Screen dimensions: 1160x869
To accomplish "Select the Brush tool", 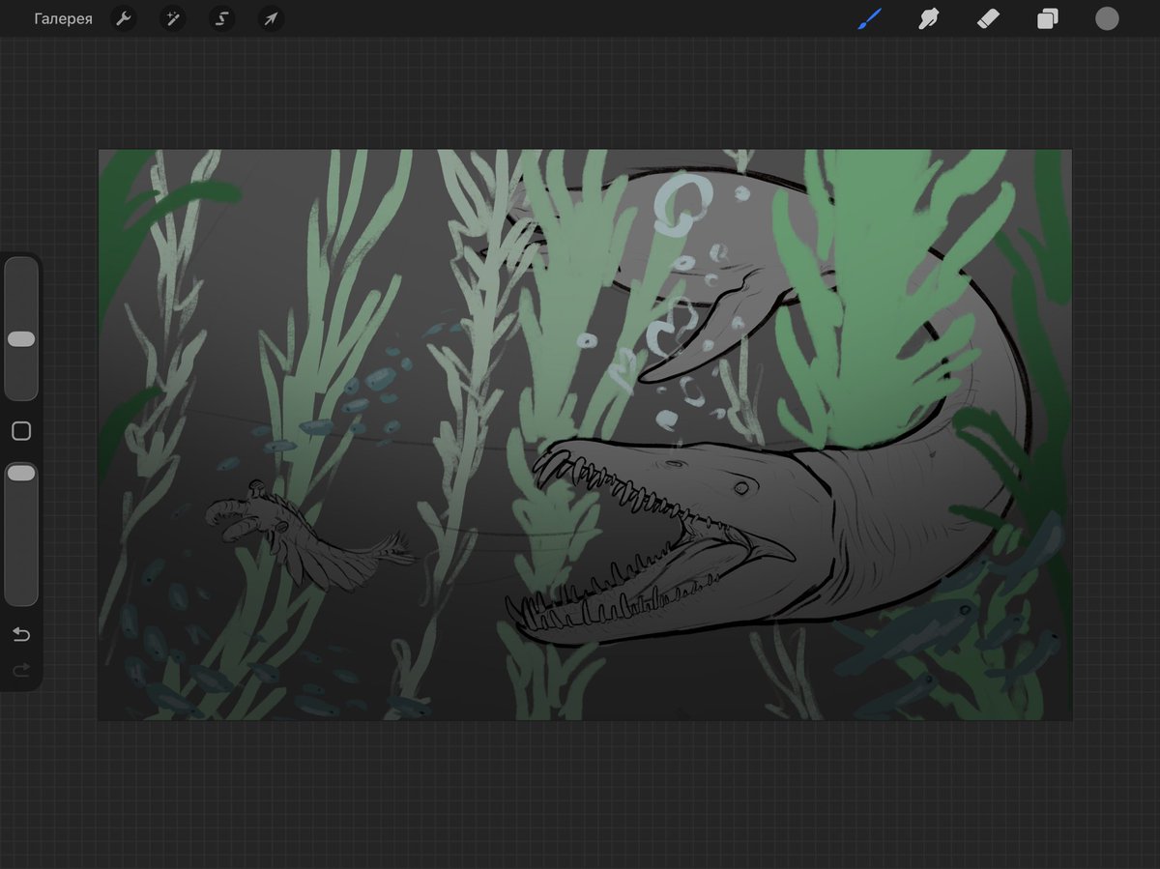I will point(869,18).
